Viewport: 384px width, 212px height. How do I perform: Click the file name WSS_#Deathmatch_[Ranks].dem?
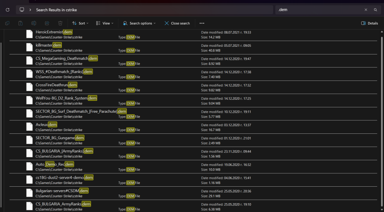click(64, 72)
